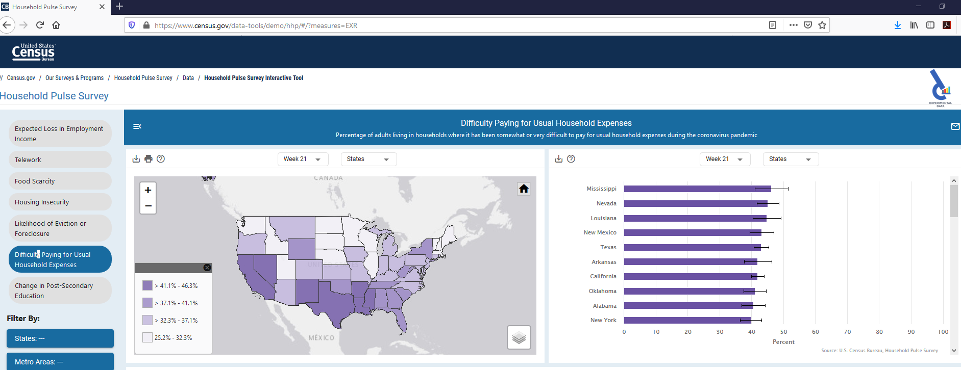Screen dimensions: 961x370
Task: Expand the bar chart Week 21 dropdown
Action: (724, 159)
